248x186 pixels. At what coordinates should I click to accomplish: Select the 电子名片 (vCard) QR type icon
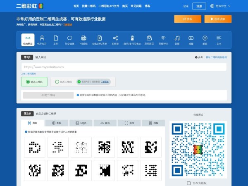(x=42, y=40)
